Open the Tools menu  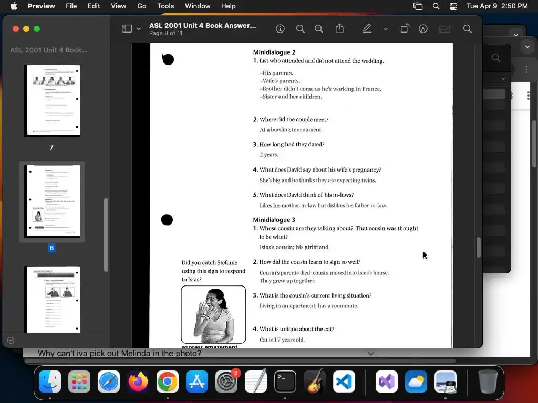(x=165, y=6)
